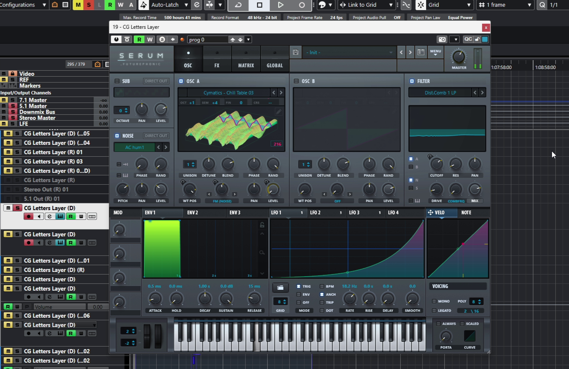Enable plugin Read automation R button
This screenshot has height=369, width=569.
139,39
